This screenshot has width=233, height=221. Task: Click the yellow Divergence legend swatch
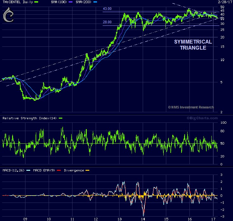pyautogui.click(x=87, y=170)
